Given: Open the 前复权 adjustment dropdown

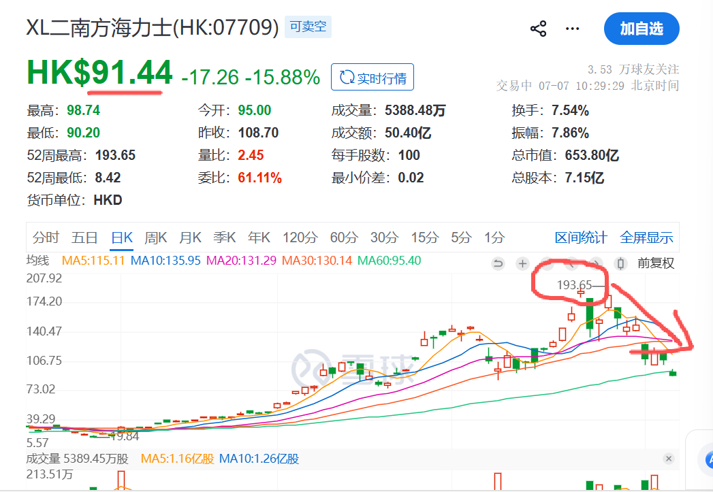Looking at the screenshot, I should pyautogui.click(x=656, y=263).
